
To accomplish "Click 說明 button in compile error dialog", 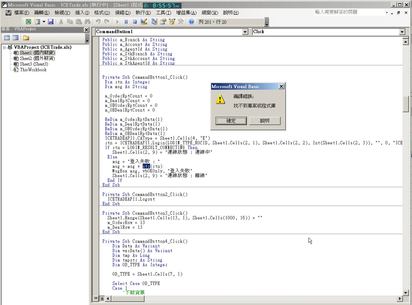I will coord(265,121).
